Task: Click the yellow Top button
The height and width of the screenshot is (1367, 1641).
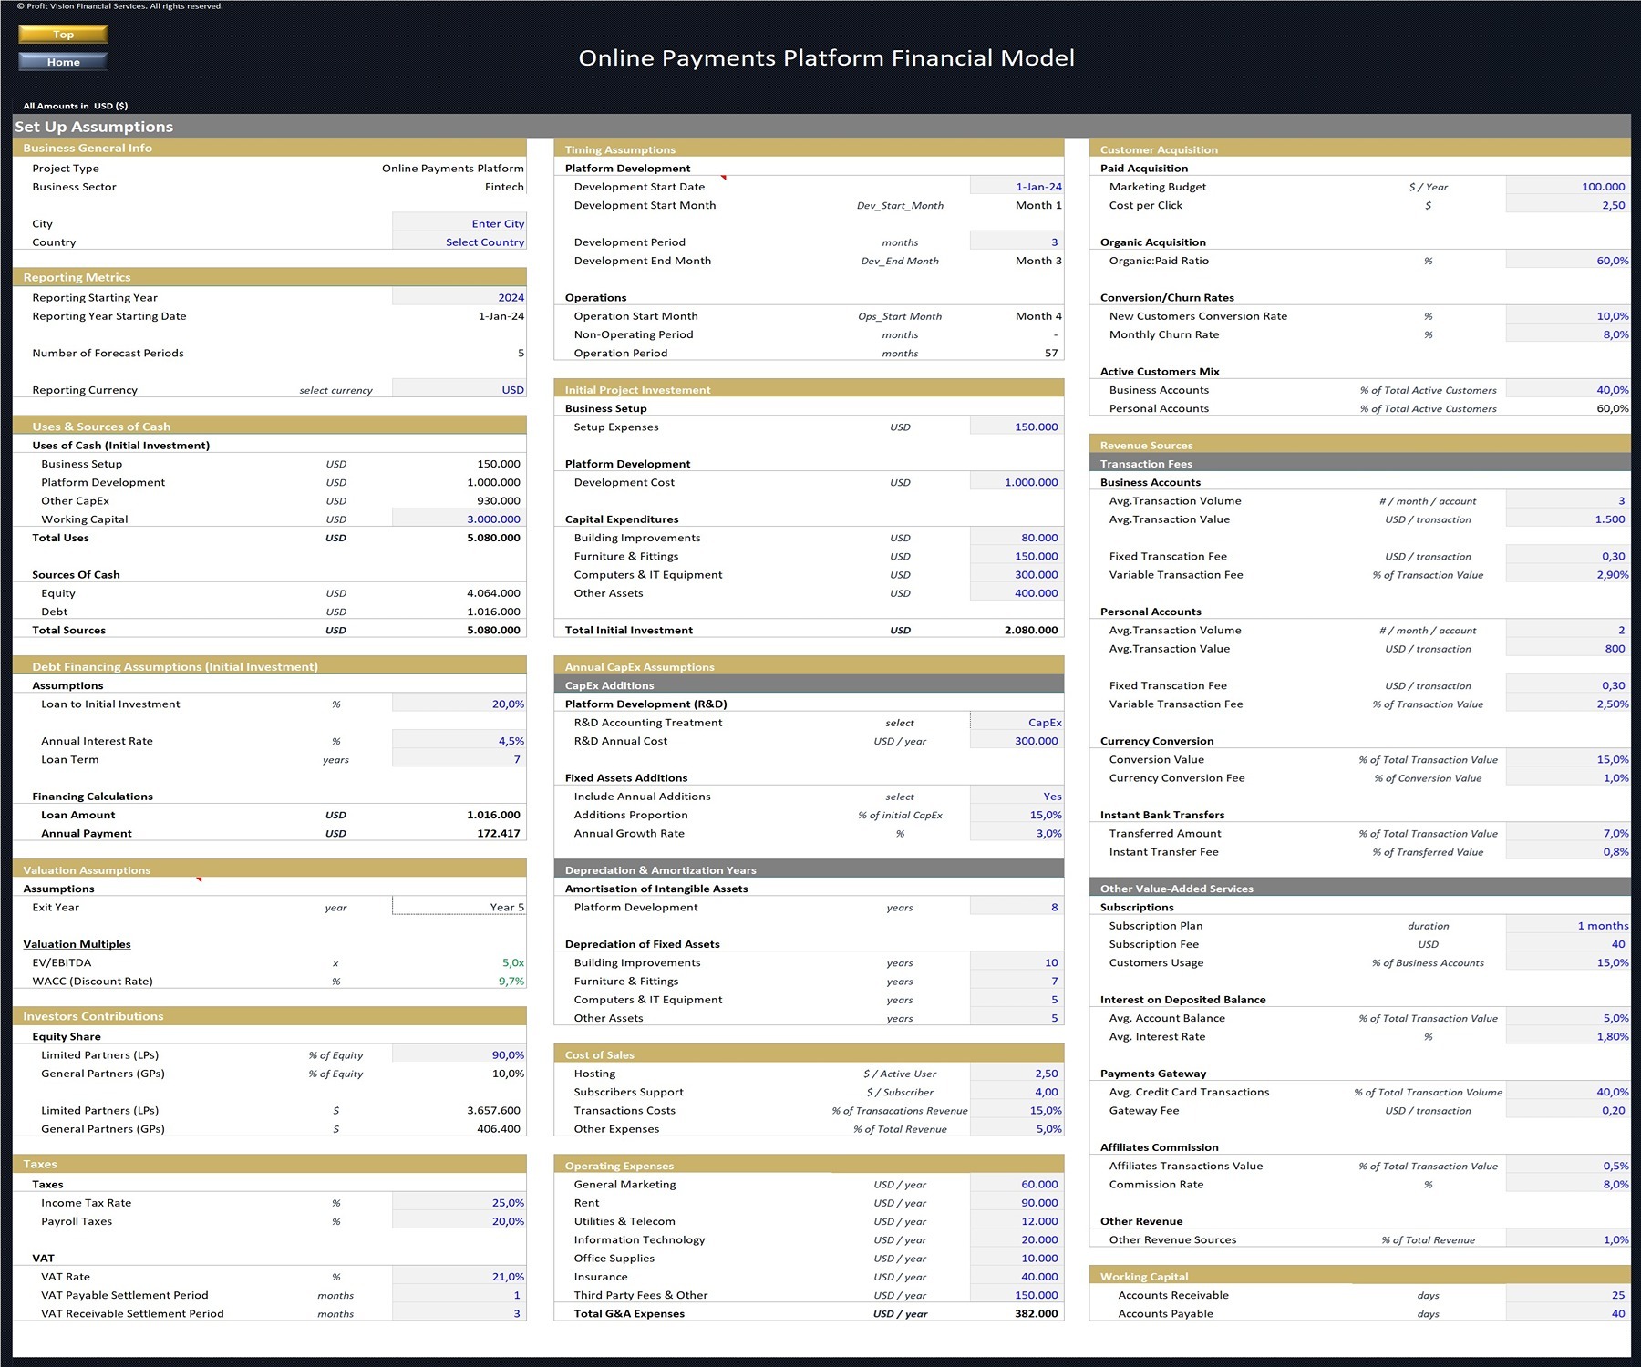Action: [x=63, y=35]
